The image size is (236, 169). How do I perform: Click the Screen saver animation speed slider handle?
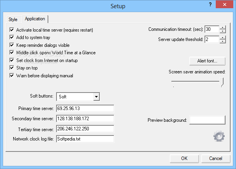[222, 82]
